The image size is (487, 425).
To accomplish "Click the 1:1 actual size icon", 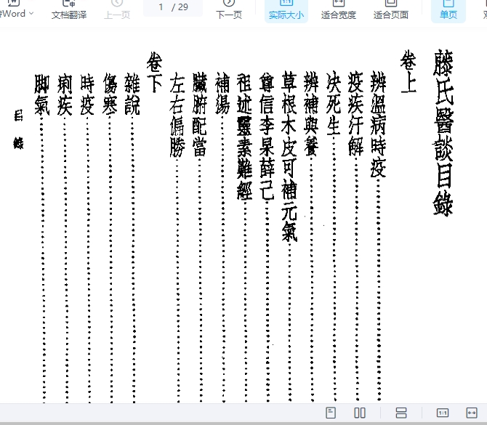I will coord(443,413).
